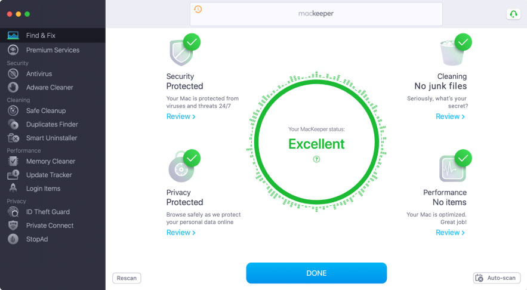Open the Antivirus sidebar icon
Image resolution: width=527 pixels, height=290 pixels.
pos(13,73)
